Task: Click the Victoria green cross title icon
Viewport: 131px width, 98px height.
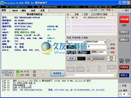Action: coord(2,3)
